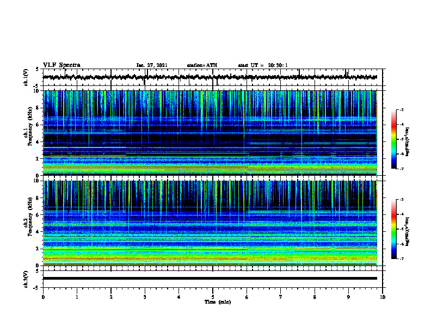Click the ch.2 "Frequency (kHz)" axis label
This screenshot has width=431, height=333.
pos(30,217)
